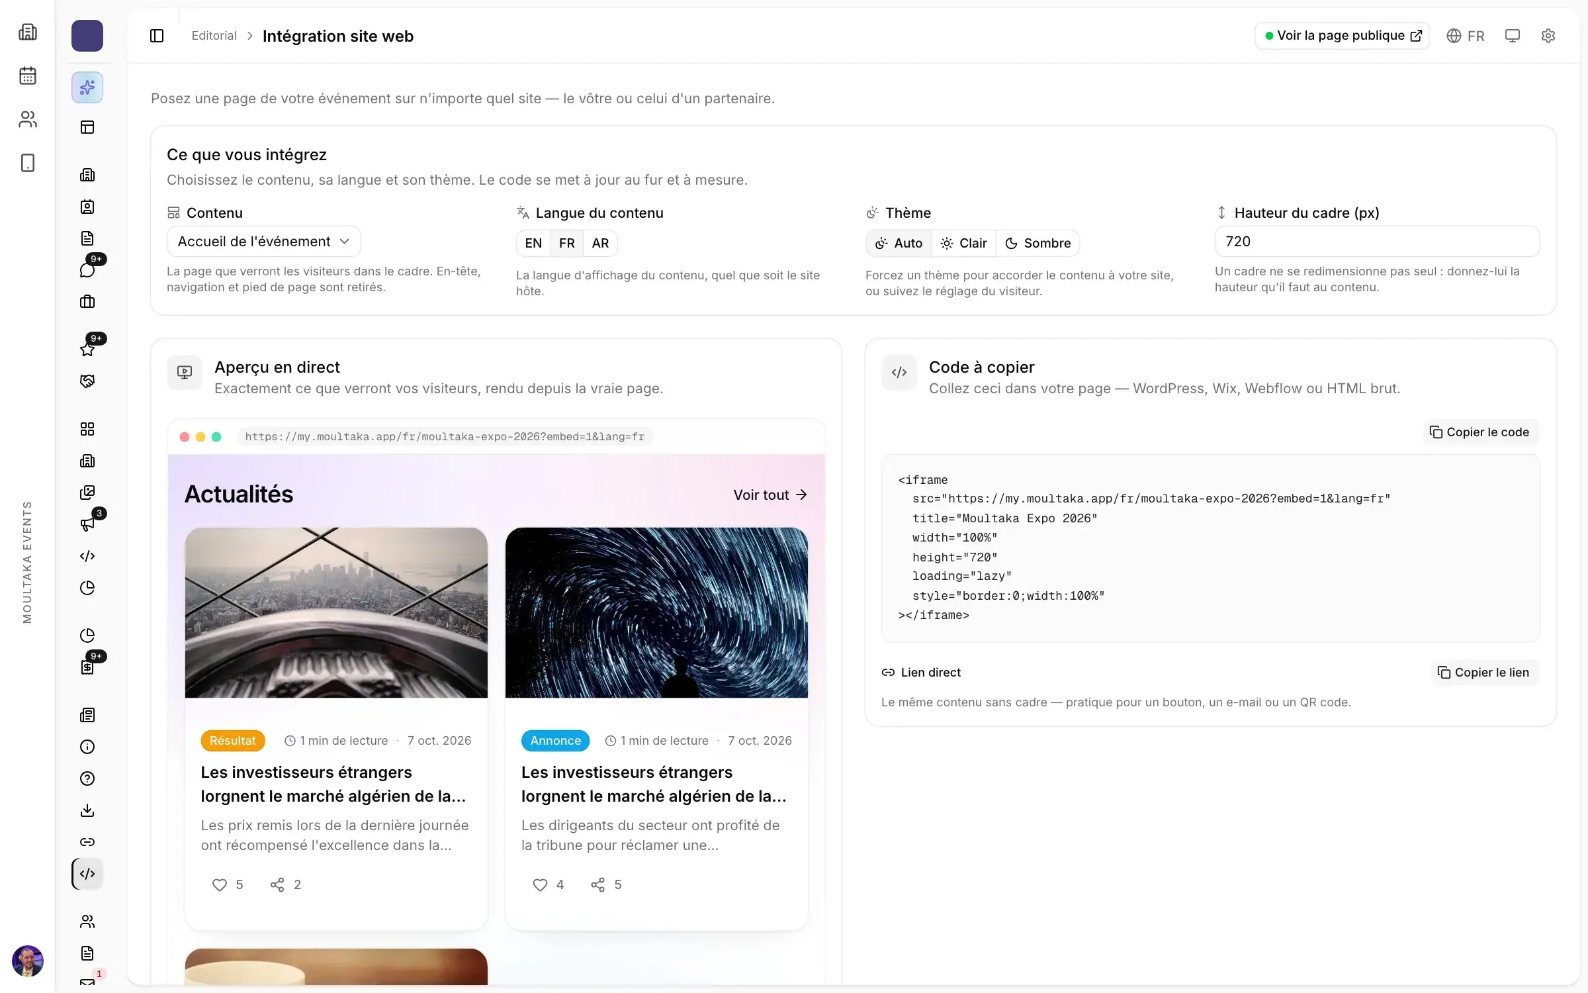The width and height of the screenshot is (1588, 993).
Task: Click the iframe code block
Action: coord(1210,548)
